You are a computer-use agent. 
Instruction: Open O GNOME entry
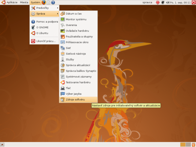click(44, 27)
